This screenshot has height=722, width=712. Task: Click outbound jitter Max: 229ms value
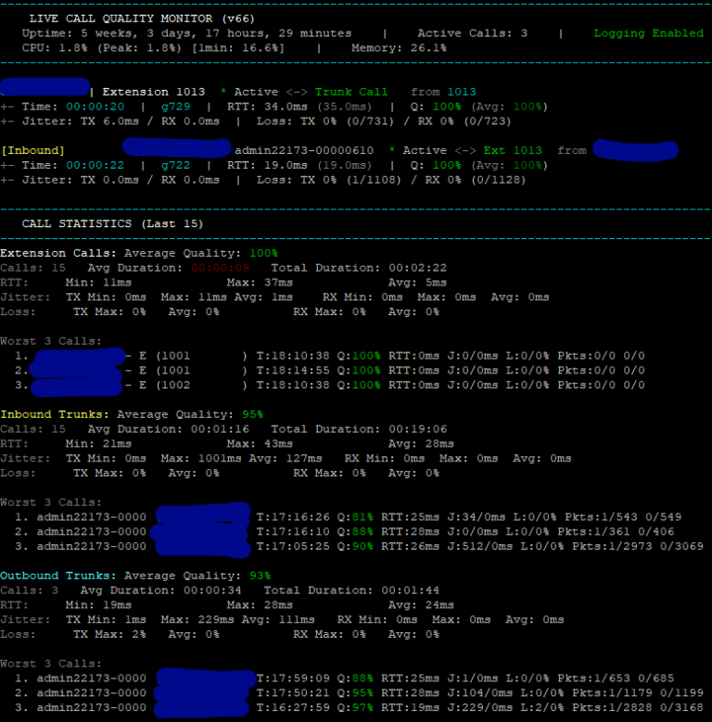(x=197, y=619)
